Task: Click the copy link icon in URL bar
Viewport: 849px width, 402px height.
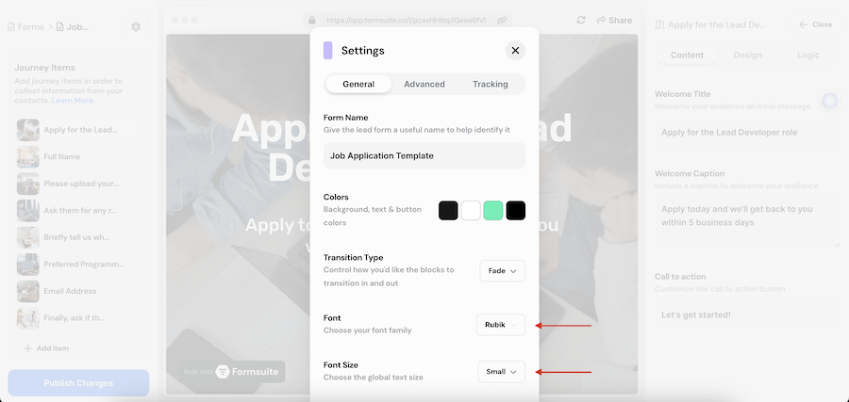Action: [x=503, y=20]
